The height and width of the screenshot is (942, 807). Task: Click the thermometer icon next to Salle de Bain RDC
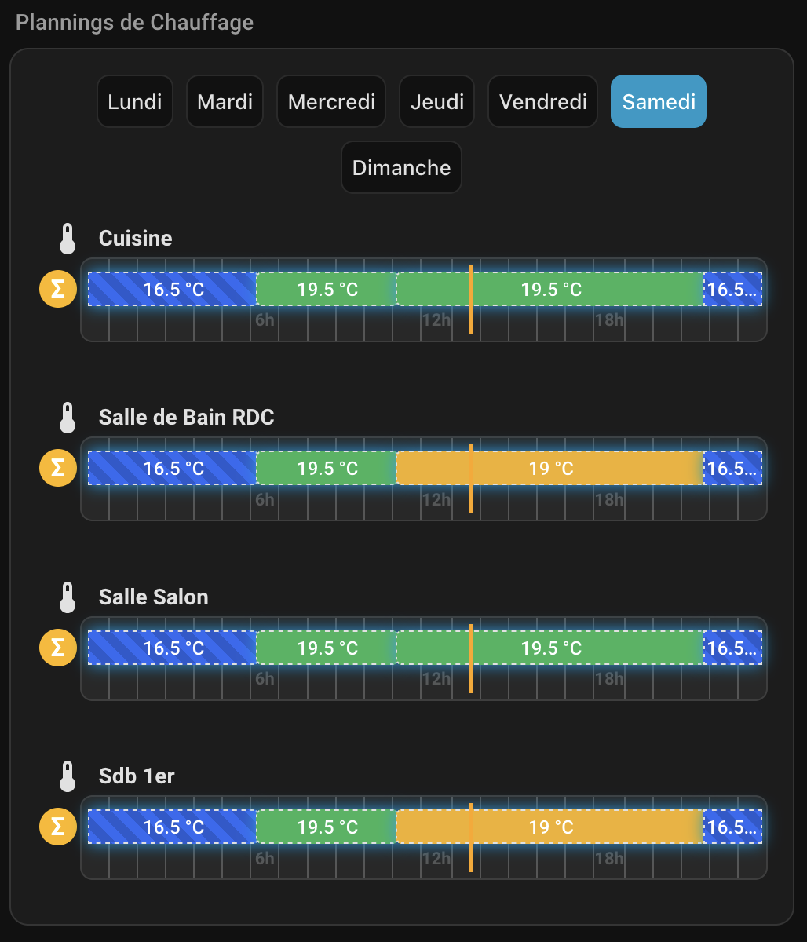point(68,418)
